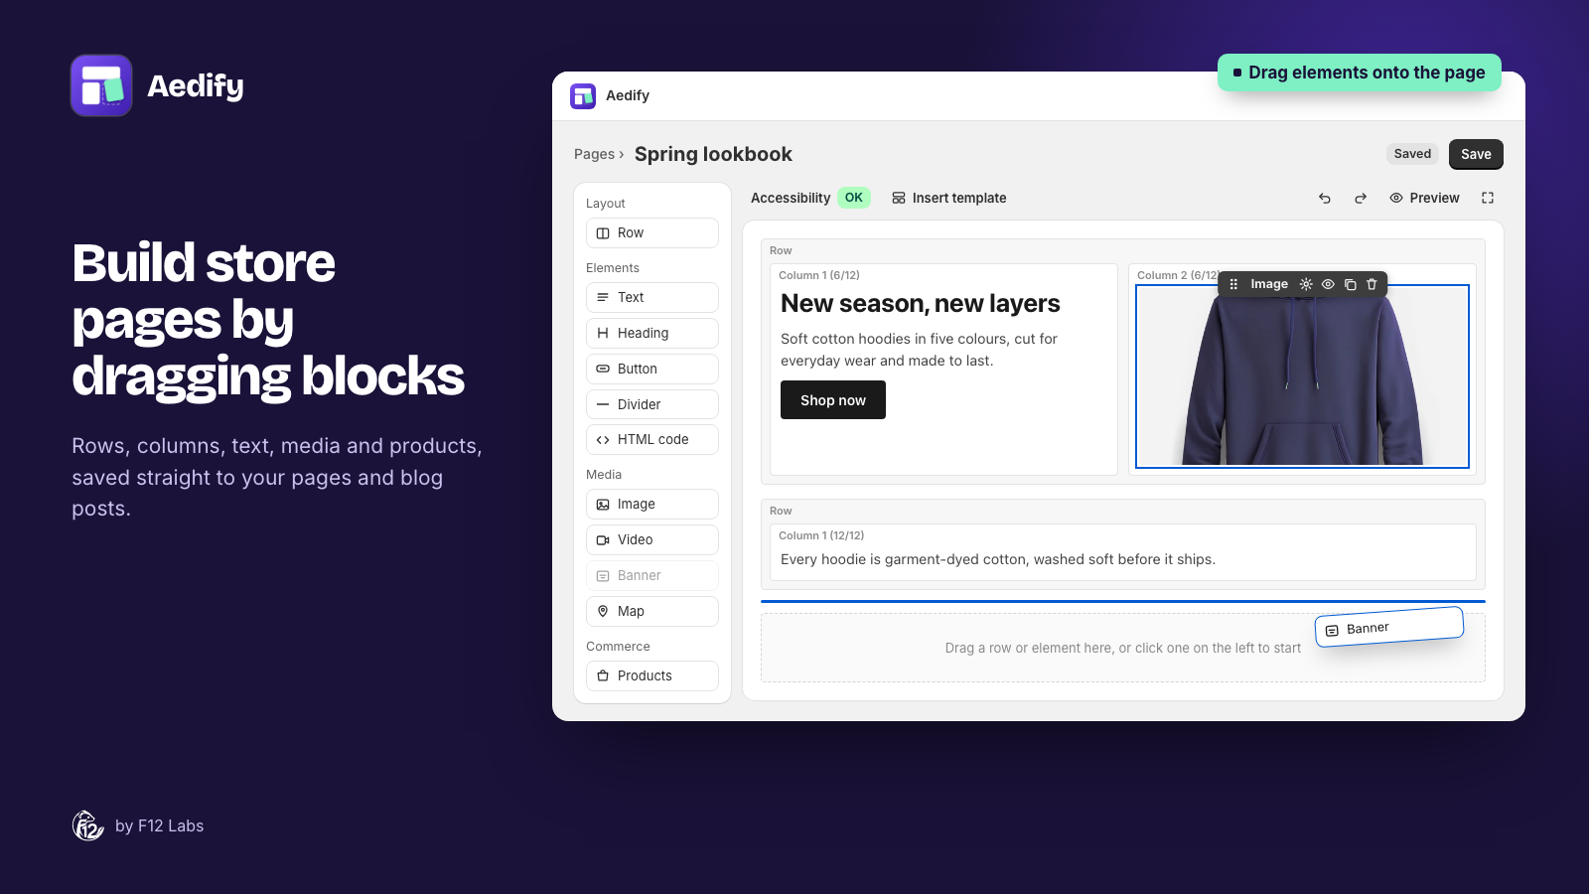Viewport: 1589px width, 894px height.
Task: Click the Aedify logo in app header
Action: 583,96
